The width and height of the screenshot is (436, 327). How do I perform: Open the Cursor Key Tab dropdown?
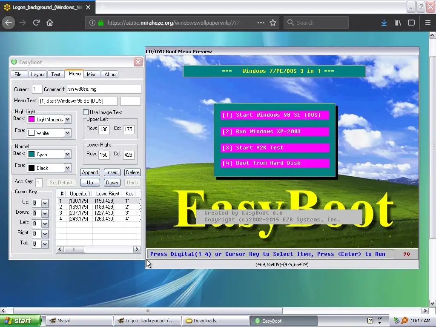tap(45, 244)
